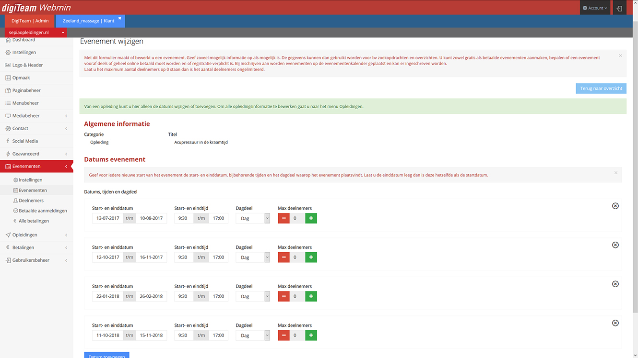Screen dimensions: 638x358
Task: Click the logout icon in top bar
Action: click(x=619, y=8)
